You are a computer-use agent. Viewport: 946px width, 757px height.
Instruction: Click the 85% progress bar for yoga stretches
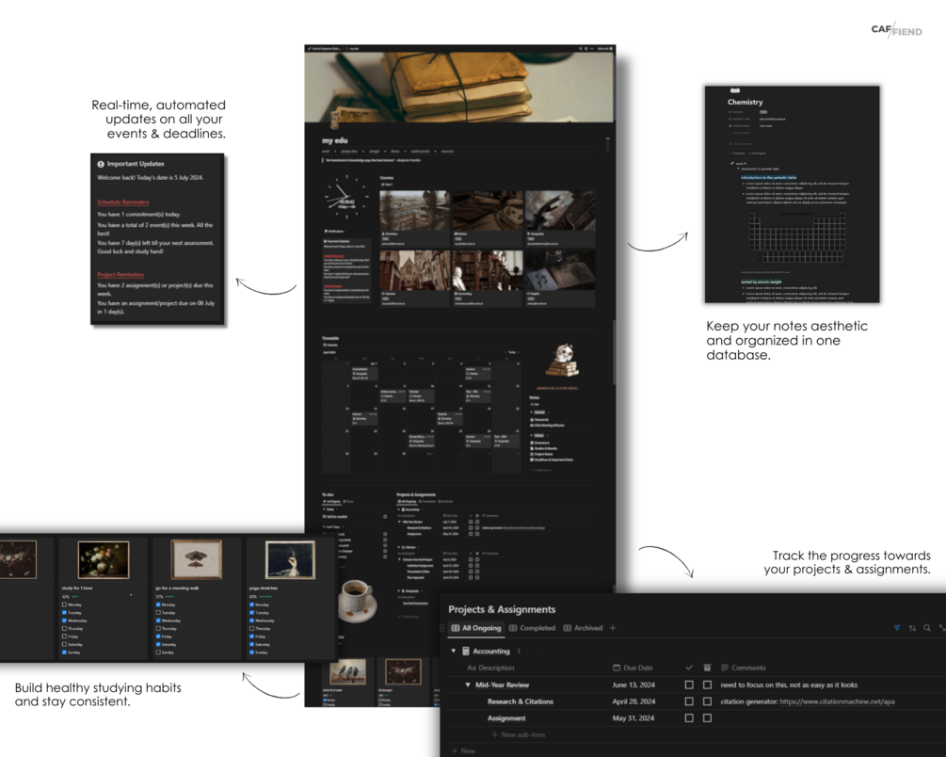[267, 596]
